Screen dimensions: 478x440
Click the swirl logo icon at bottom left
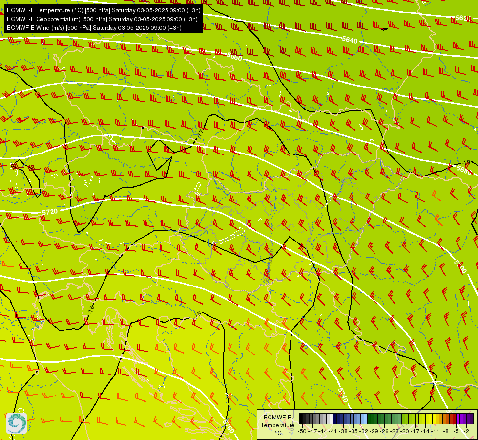pos(17,423)
